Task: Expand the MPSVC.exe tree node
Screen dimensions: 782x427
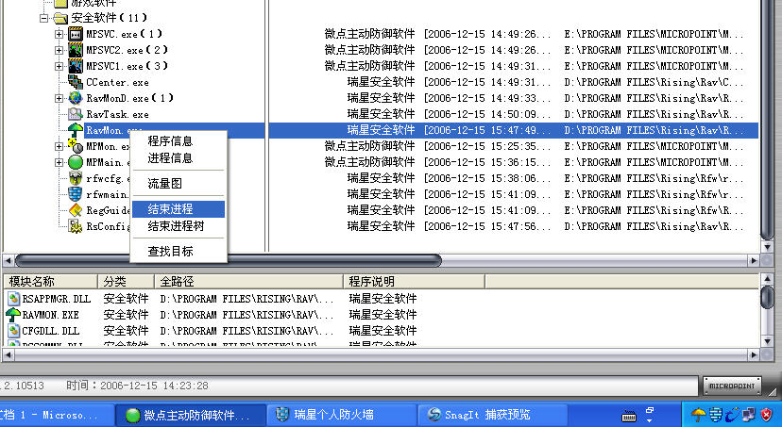Action: [x=59, y=34]
